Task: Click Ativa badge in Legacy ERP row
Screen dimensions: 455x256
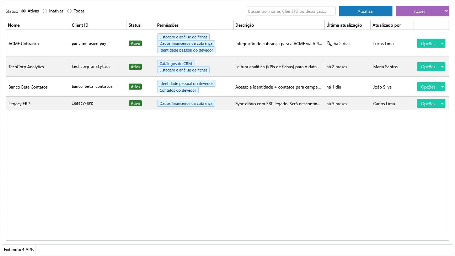Action: [x=135, y=103]
